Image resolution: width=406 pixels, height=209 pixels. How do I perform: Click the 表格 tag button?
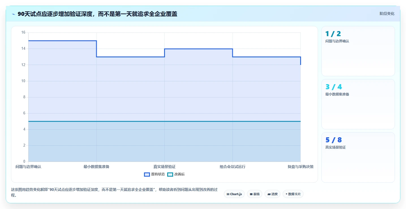tap(255, 194)
